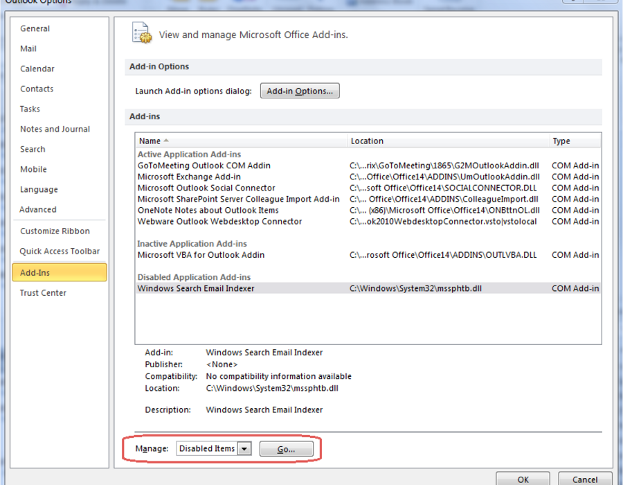623x485 pixels.
Task: Select OneNote Notes about Outlook Items
Action: point(368,210)
